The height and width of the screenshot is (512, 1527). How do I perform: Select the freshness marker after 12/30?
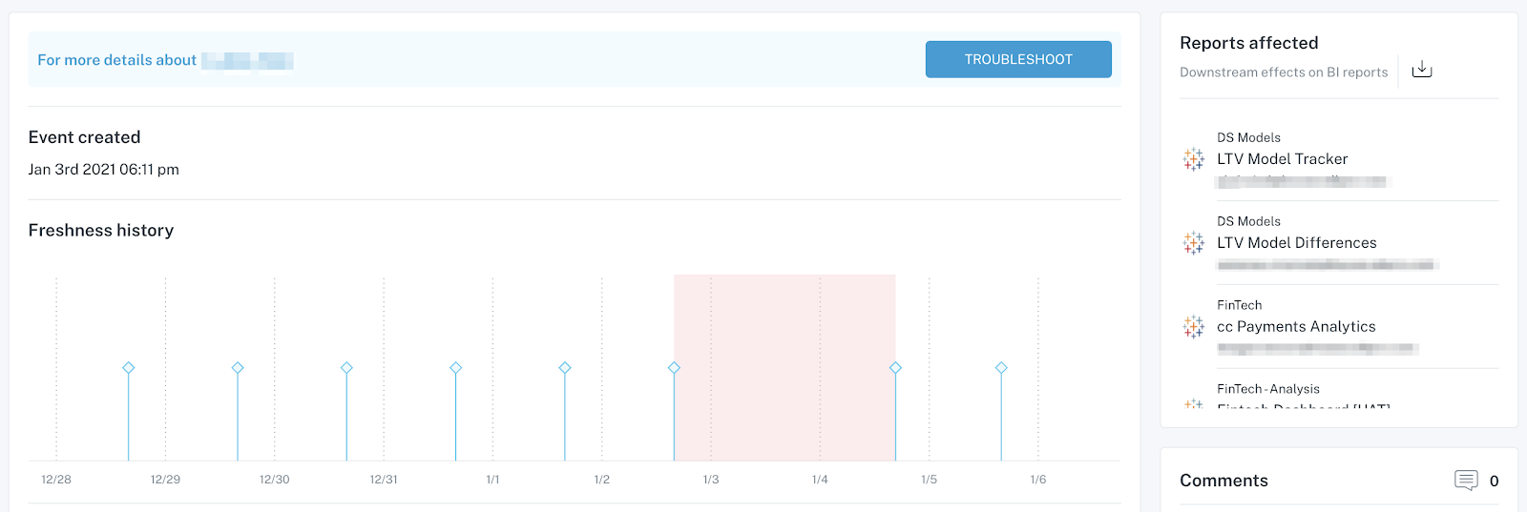pyautogui.click(x=346, y=368)
